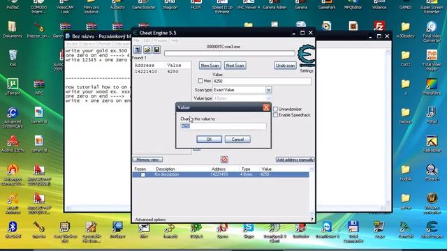Click the 'Change this value to' input field
Image resolution: width=447 pixels, height=251 pixels.
(x=223, y=126)
